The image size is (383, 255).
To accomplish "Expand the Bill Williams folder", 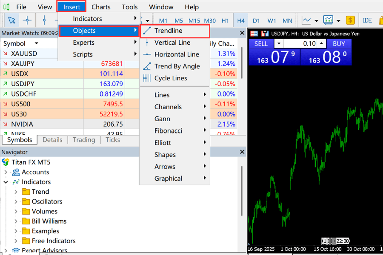I will (16, 221).
